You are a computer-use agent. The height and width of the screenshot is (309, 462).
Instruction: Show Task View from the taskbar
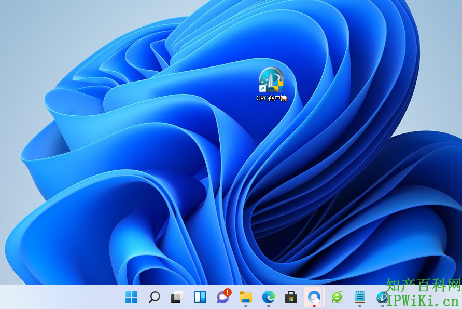(177, 297)
